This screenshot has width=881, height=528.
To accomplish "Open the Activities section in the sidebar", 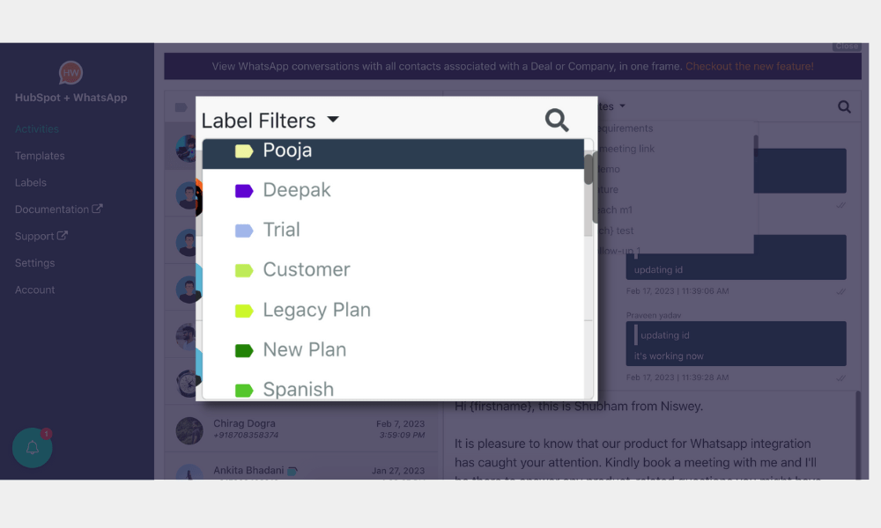I will [x=37, y=128].
